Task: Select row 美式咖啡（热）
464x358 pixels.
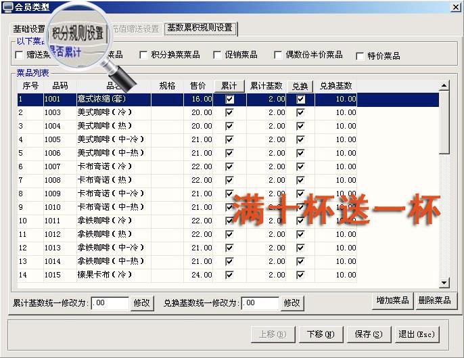Action: (x=187, y=126)
